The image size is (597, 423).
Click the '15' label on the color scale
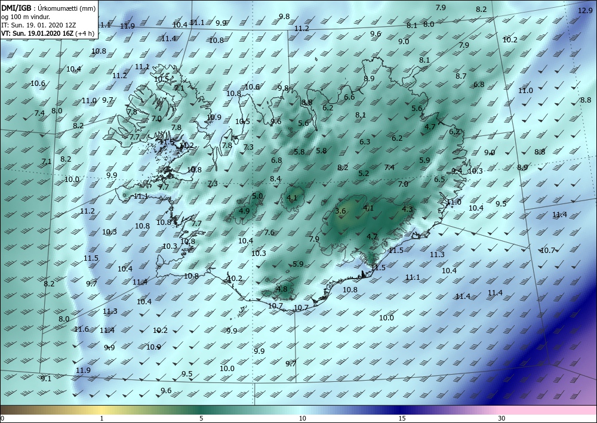click(x=402, y=418)
